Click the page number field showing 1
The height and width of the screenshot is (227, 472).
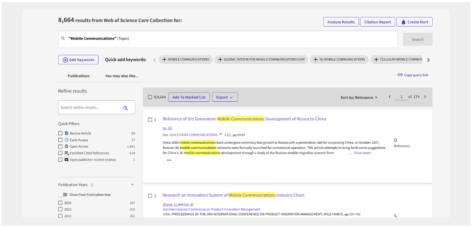coord(402,97)
